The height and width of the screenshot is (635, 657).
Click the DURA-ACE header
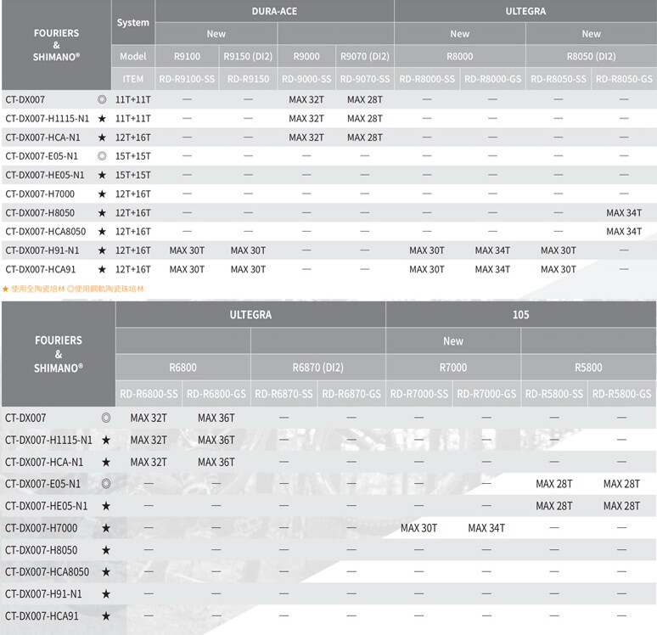[x=274, y=11]
